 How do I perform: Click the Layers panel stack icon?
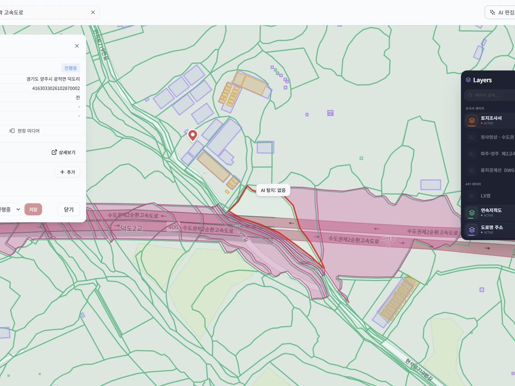click(x=468, y=80)
